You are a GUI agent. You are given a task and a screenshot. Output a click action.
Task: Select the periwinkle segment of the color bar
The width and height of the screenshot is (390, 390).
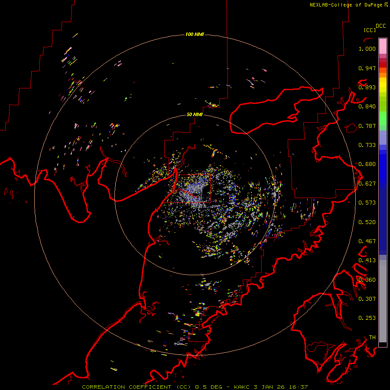[x=383, y=137]
